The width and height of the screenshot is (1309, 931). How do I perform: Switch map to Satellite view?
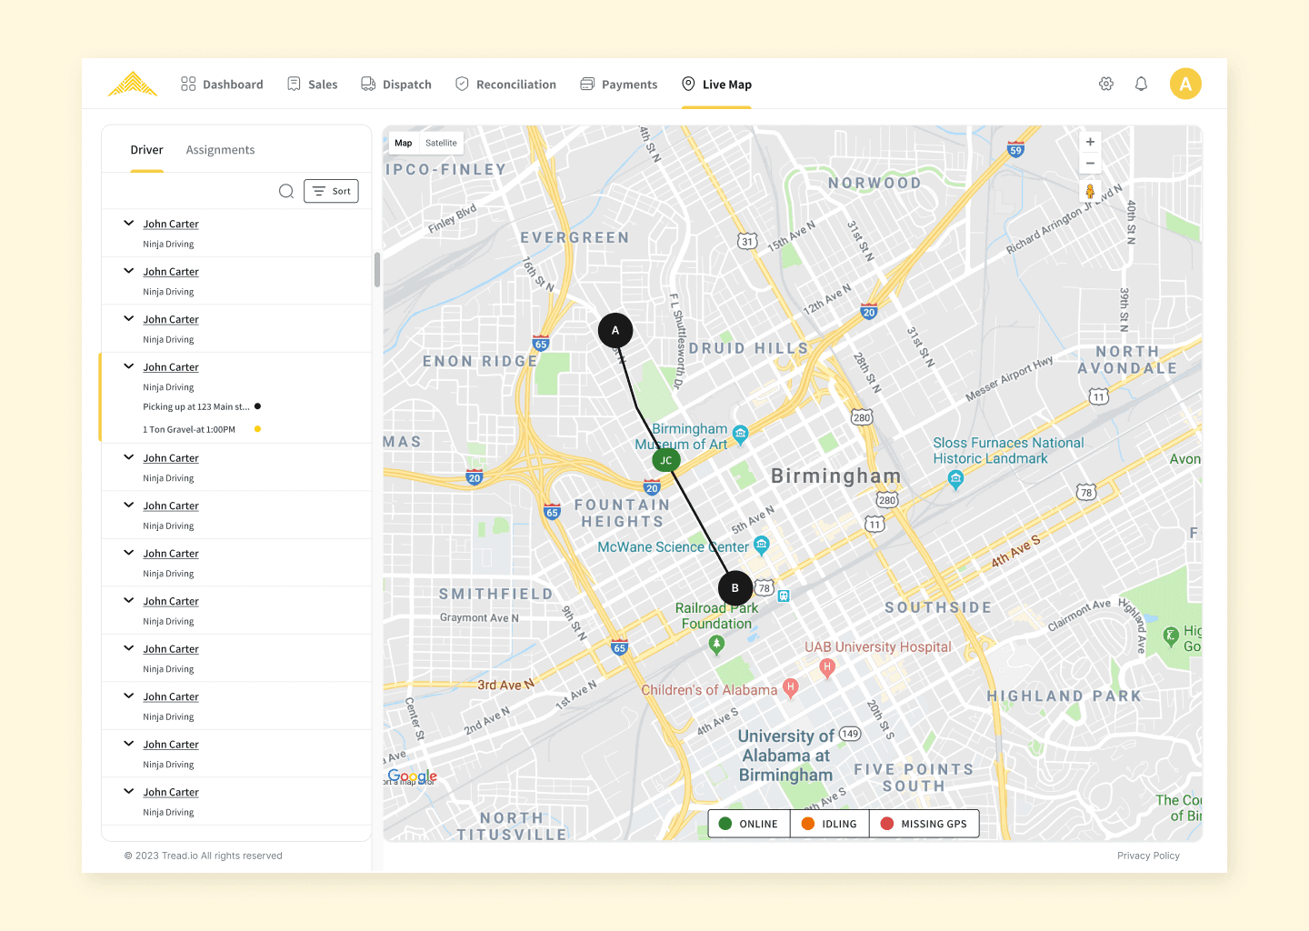pyautogui.click(x=441, y=143)
